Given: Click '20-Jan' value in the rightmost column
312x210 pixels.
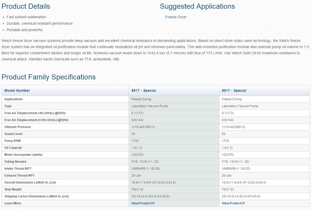Looking at the screenshot, I should [227, 176].
